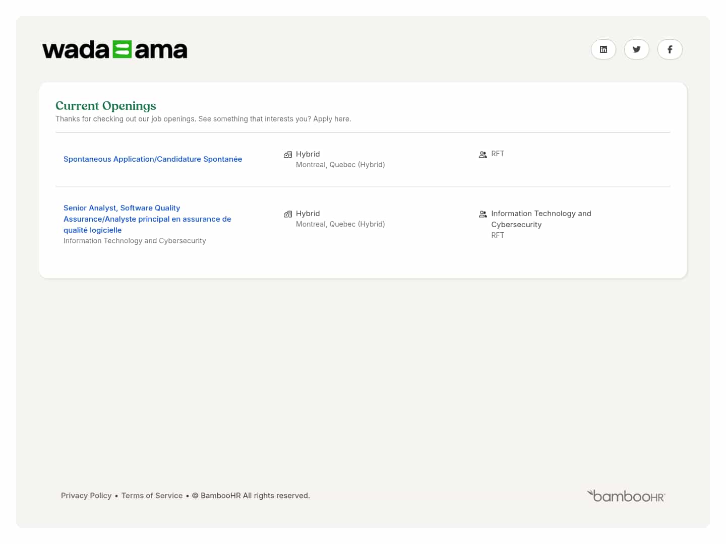Click 'Thanks for checking out our job openings' text
Screen dimensions: 726x544
click(203, 119)
